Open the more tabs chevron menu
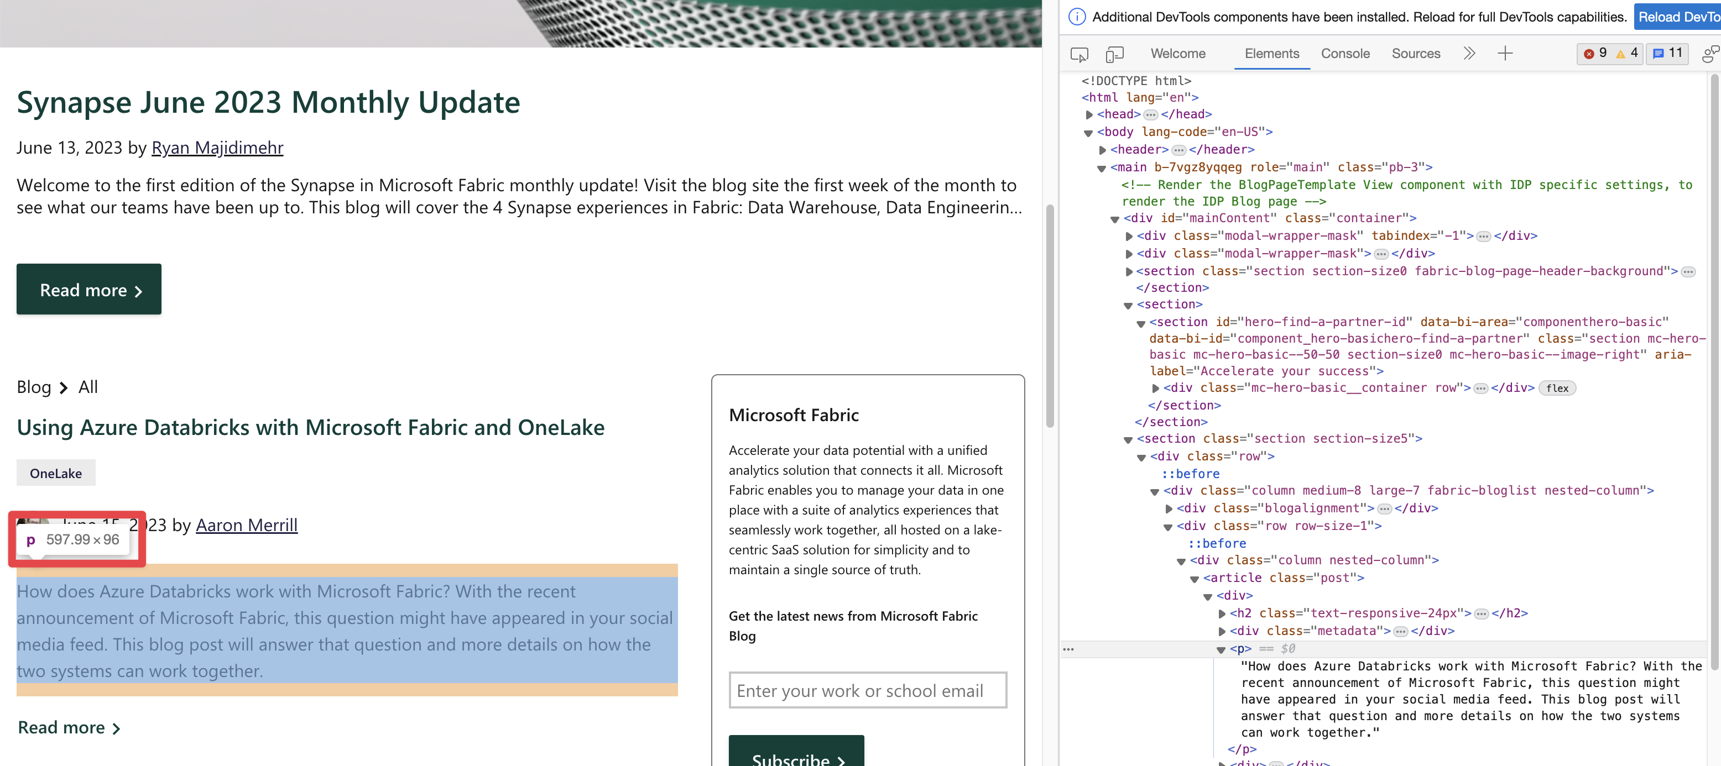1721x766 pixels. point(1469,54)
